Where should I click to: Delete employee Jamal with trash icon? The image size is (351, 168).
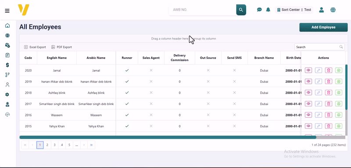[328, 70]
